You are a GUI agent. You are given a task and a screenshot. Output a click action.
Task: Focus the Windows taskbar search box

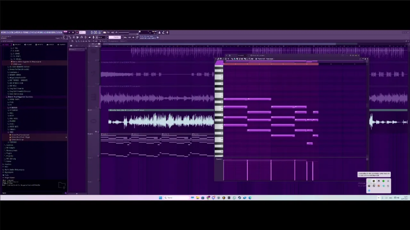(x=176, y=198)
